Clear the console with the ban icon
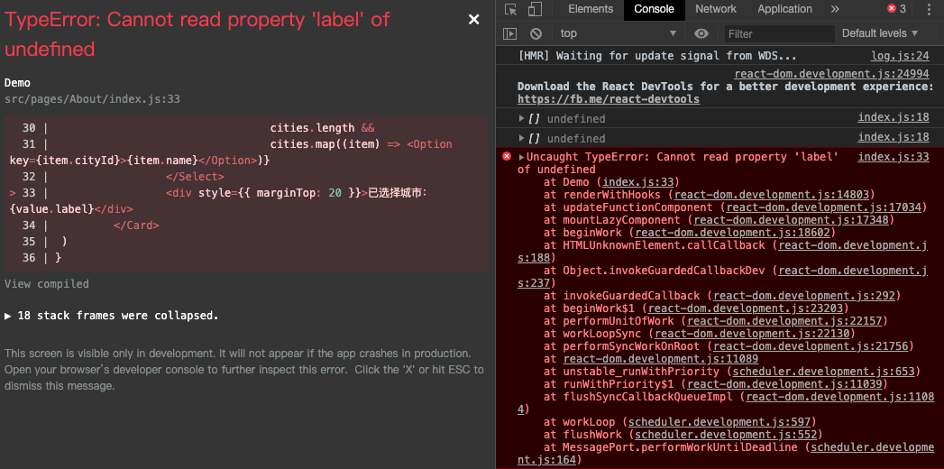This screenshot has width=944, height=469. point(536,33)
